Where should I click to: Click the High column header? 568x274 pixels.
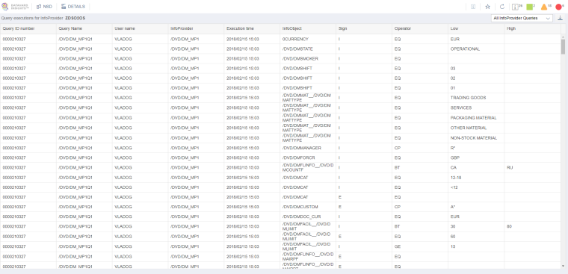(532, 28)
